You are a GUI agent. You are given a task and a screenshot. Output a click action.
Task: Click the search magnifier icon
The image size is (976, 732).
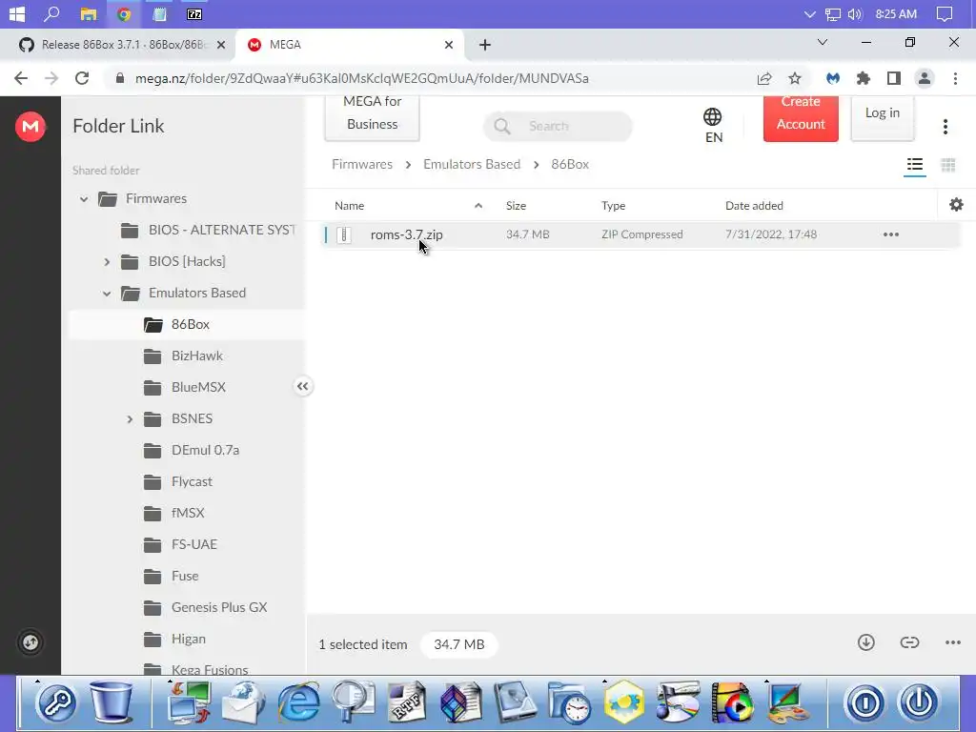click(501, 127)
